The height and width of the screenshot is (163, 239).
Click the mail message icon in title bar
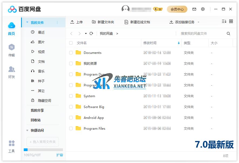click(194, 9)
